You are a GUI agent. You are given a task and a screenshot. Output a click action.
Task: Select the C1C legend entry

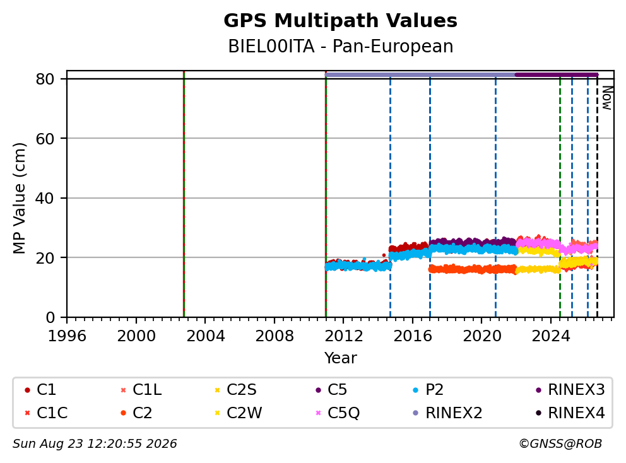point(46,413)
